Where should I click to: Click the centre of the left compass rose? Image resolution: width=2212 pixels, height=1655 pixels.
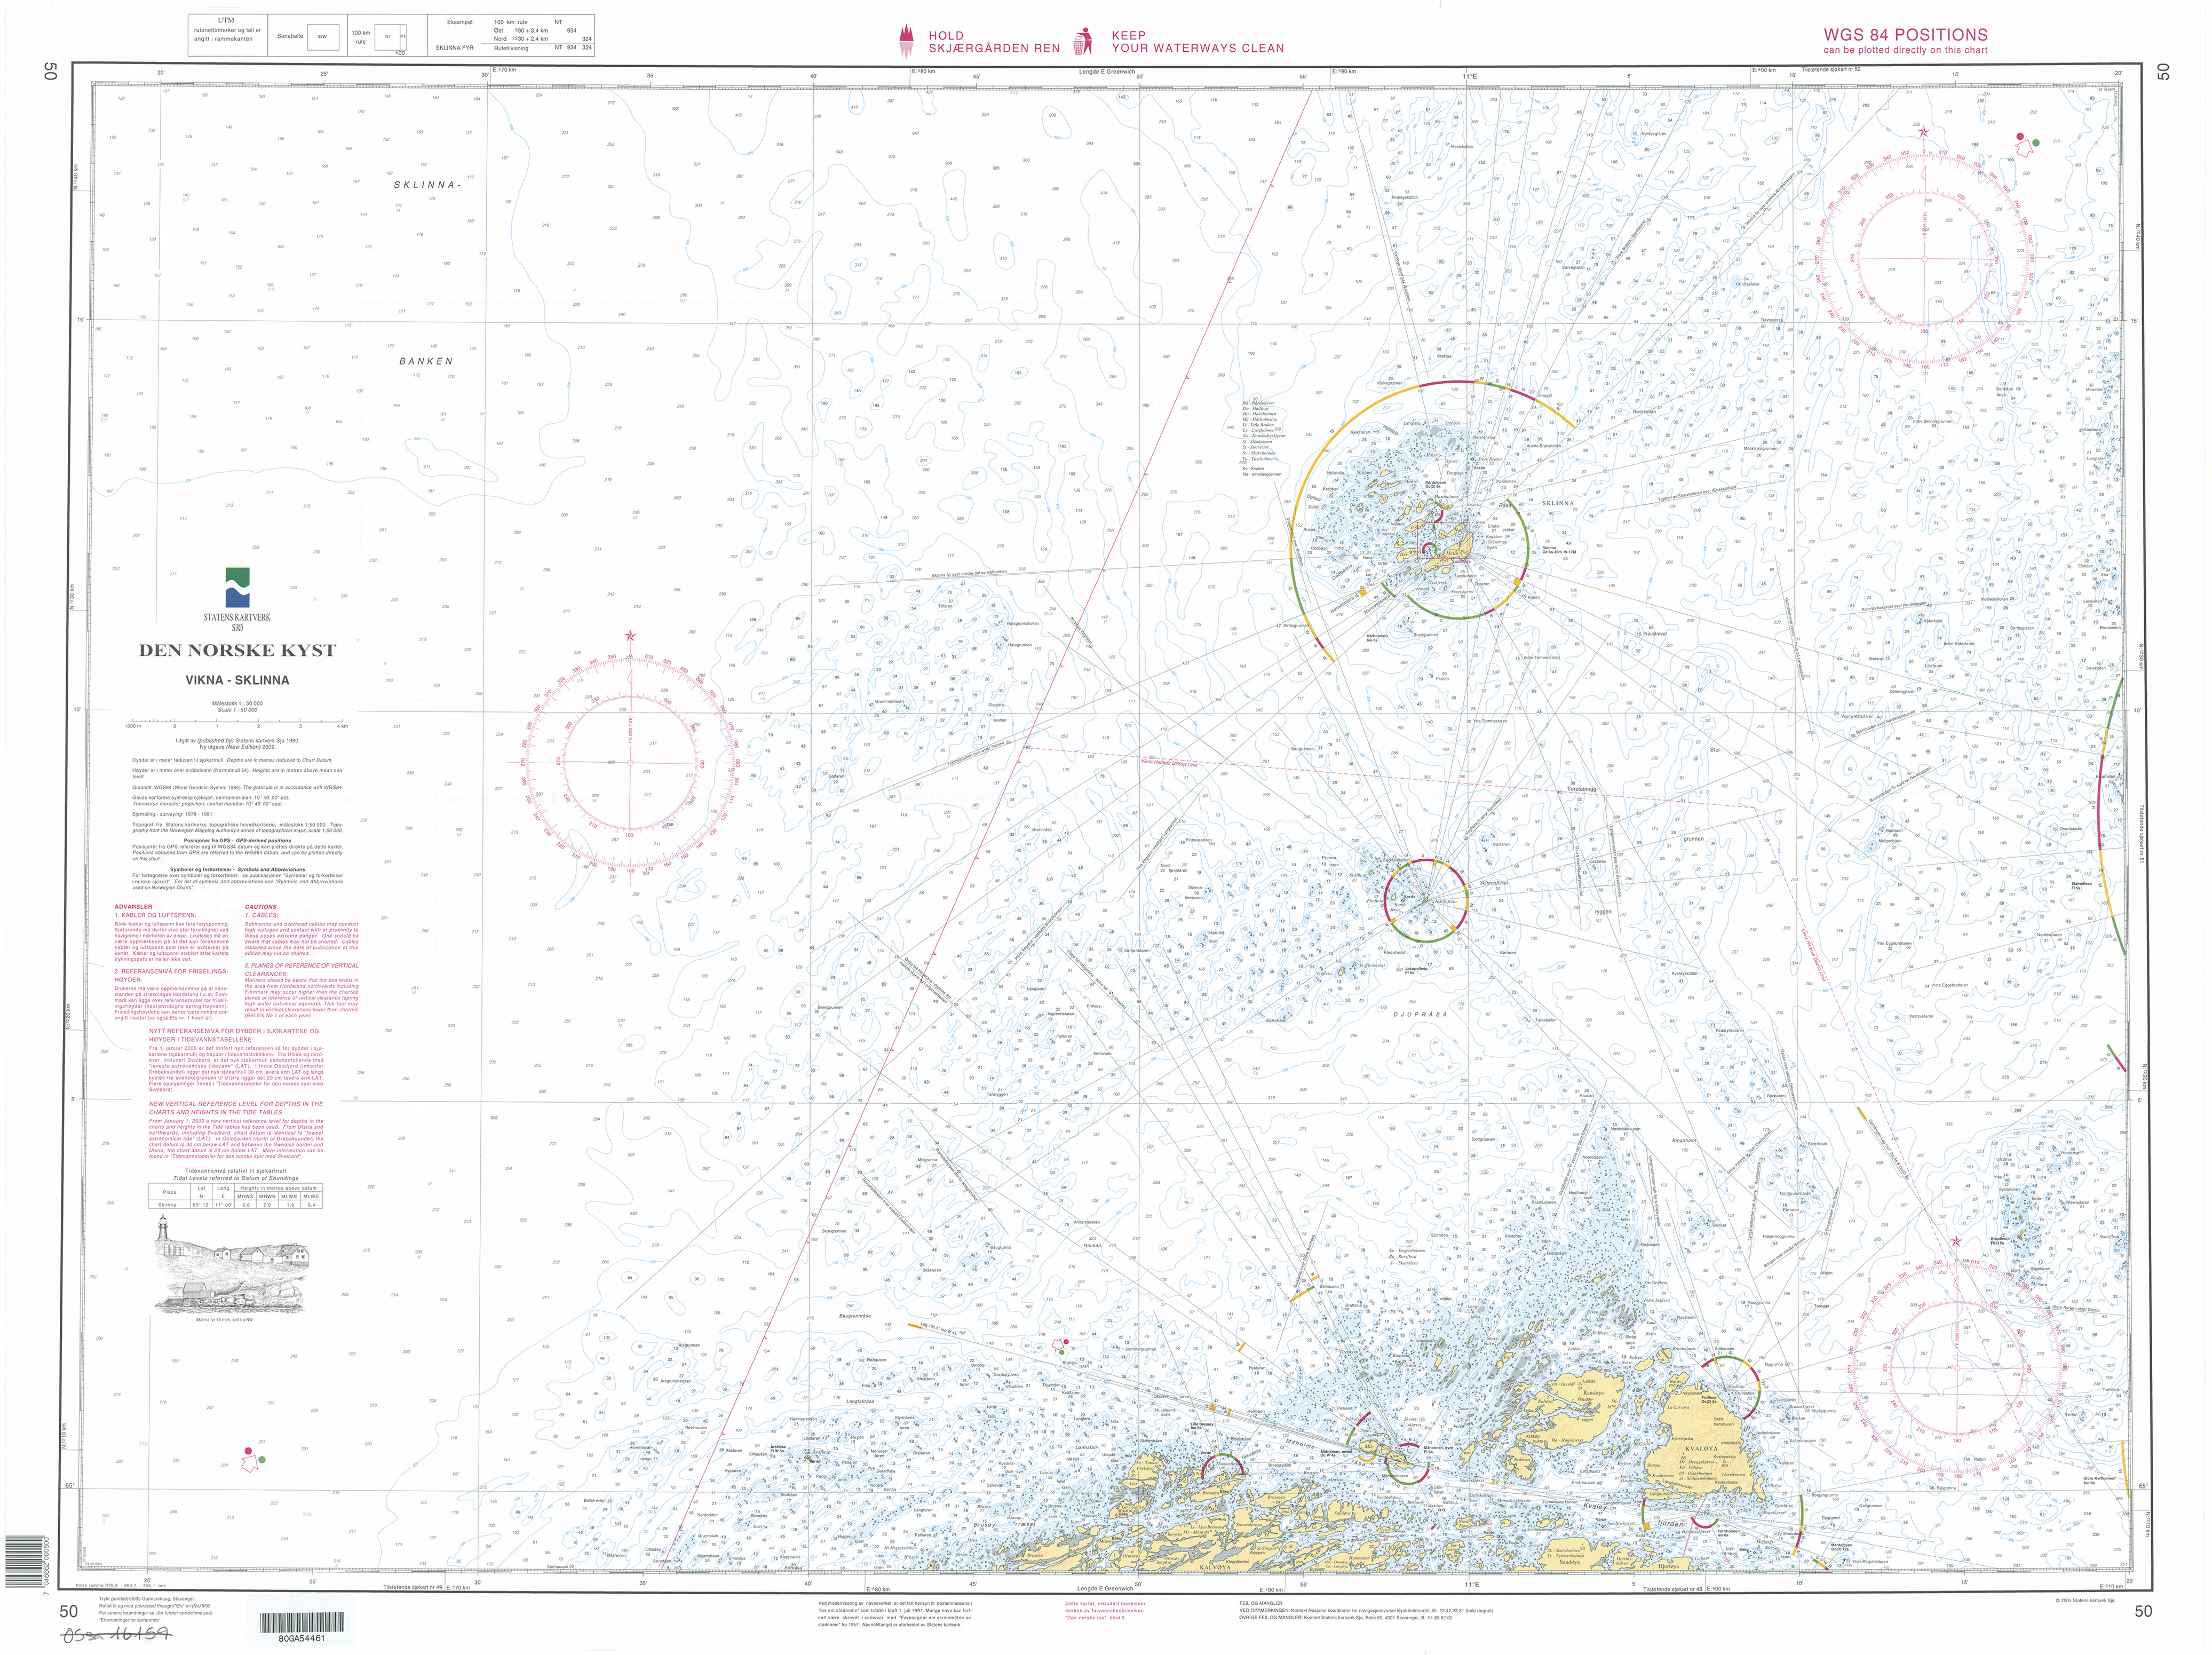[x=630, y=763]
